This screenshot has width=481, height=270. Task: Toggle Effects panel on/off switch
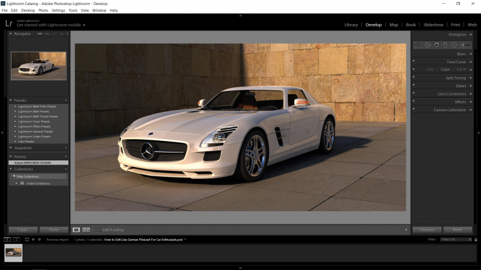pos(414,101)
